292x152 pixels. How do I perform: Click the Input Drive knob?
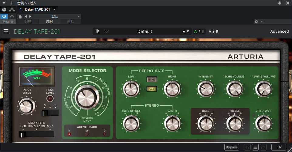(27, 106)
